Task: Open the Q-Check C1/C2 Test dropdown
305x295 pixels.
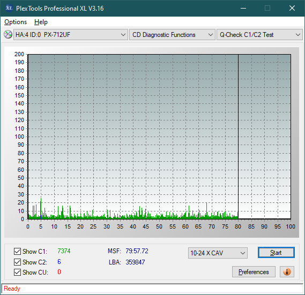Action: 259,35
